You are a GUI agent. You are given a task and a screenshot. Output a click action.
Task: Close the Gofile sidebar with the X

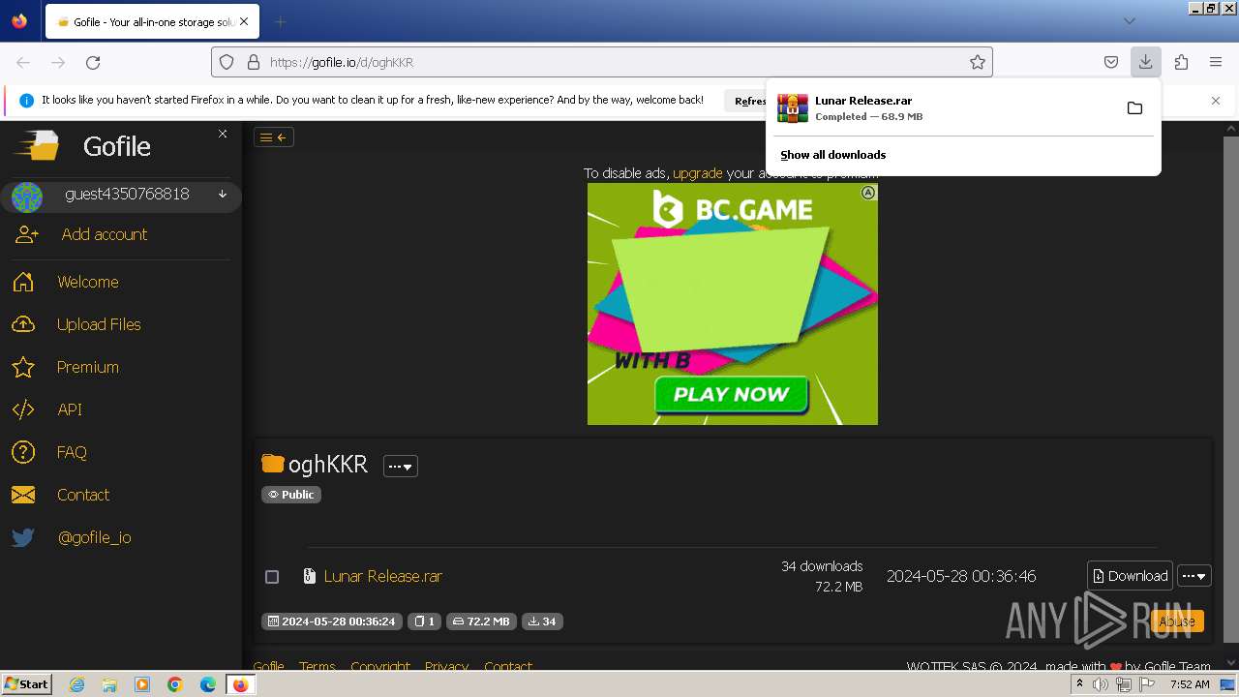[223, 134]
